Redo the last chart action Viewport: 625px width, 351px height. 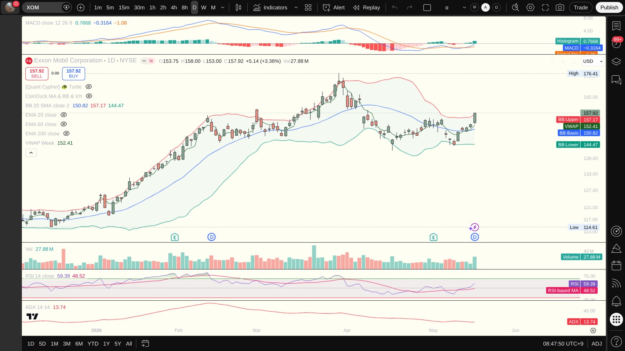pos(409,7)
